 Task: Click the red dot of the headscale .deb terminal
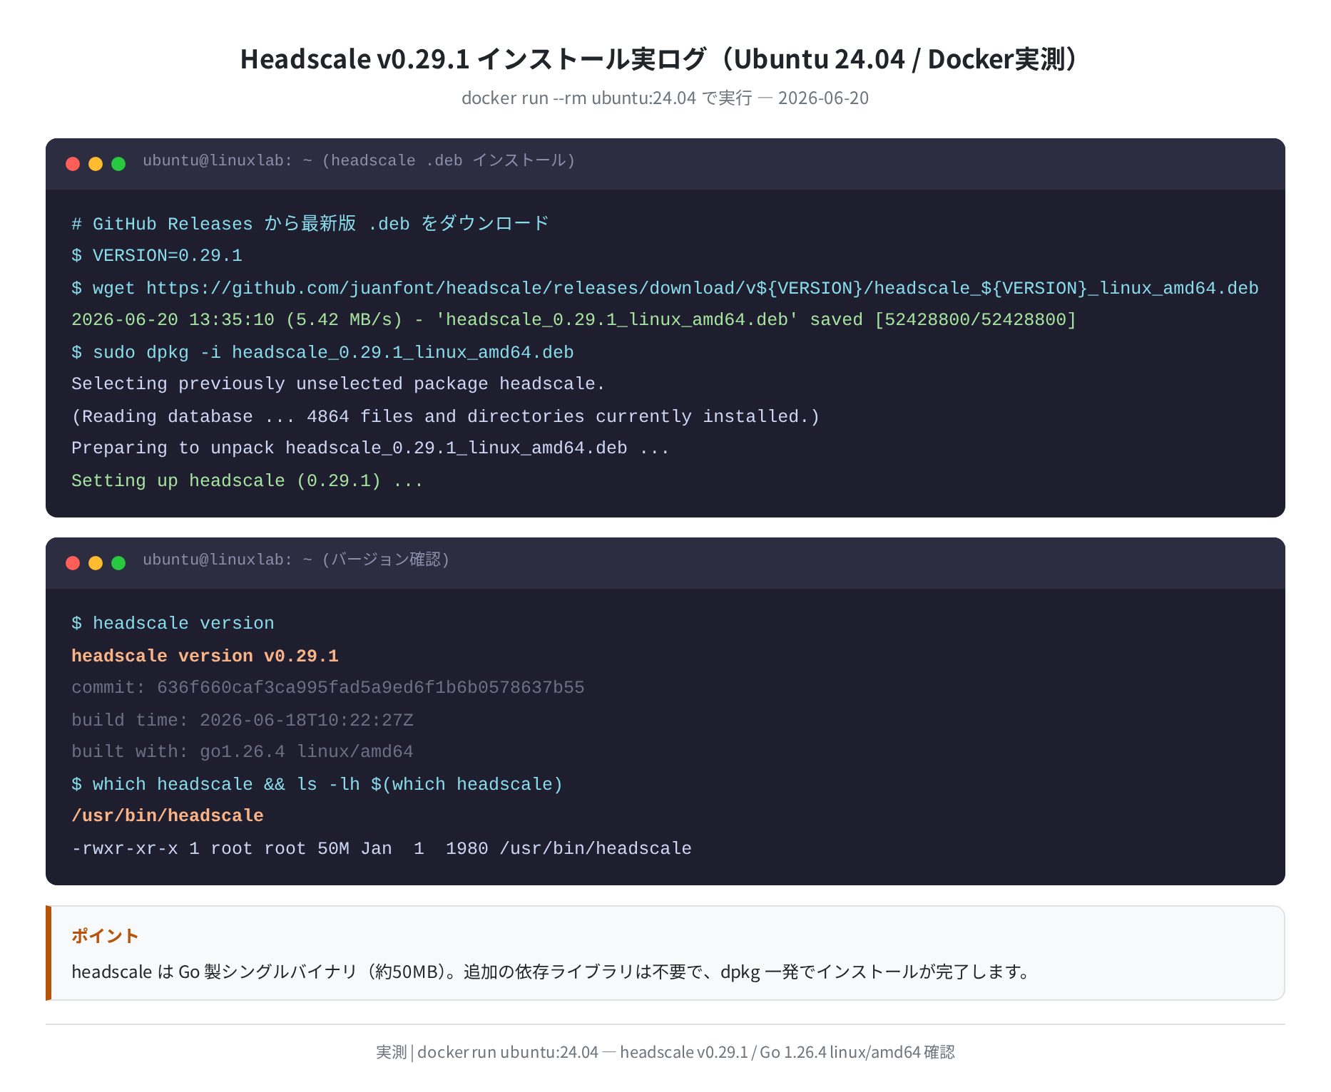click(x=73, y=164)
